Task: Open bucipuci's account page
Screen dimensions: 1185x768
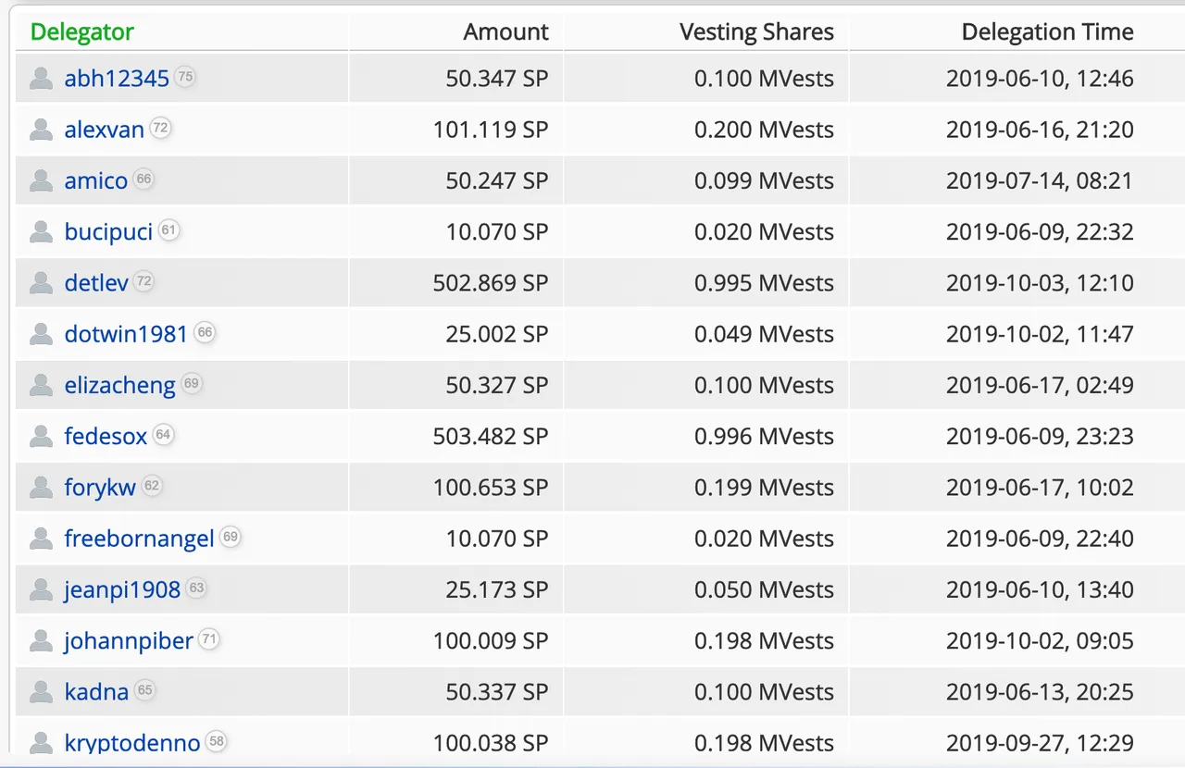Action: pyautogui.click(x=108, y=232)
